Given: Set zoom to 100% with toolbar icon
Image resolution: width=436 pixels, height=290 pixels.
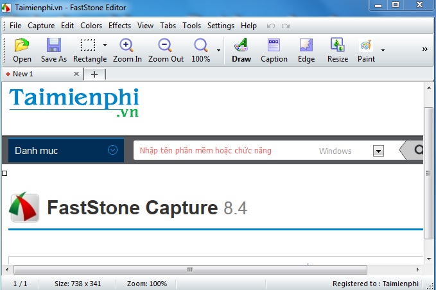Looking at the screenshot, I should [200, 50].
